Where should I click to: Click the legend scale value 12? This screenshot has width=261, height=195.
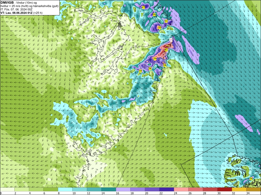tap(88, 193)
